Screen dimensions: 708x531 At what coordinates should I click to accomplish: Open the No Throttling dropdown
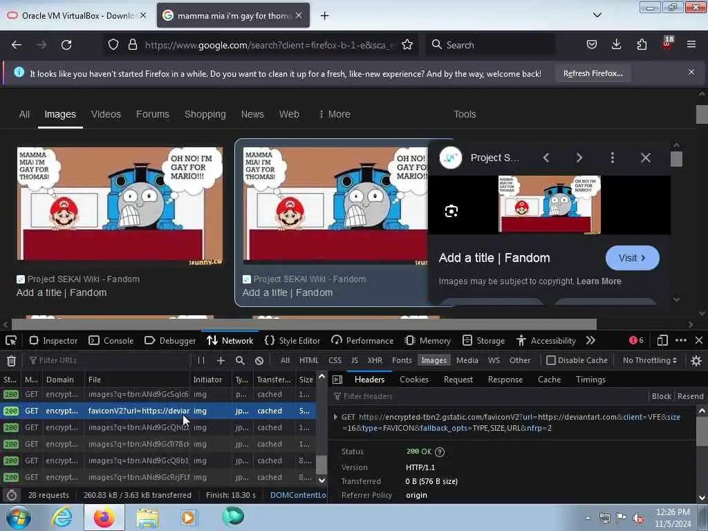(x=650, y=360)
